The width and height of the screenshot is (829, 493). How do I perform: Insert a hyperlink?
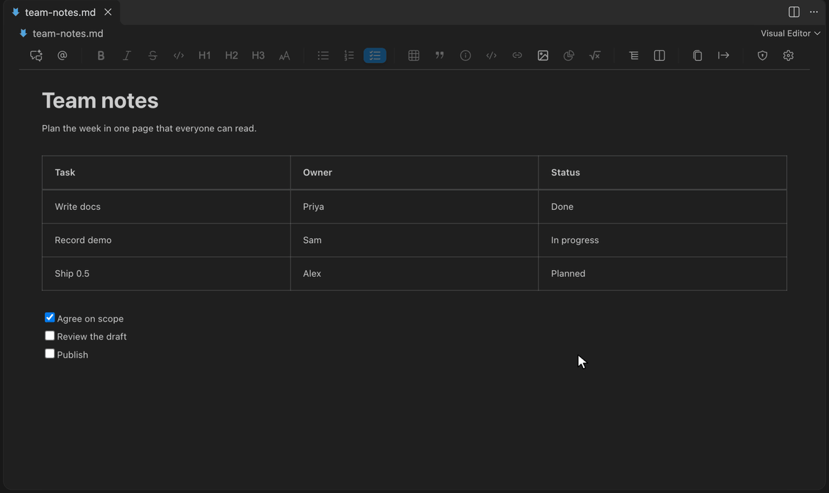pyautogui.click(x=517, y=55)
